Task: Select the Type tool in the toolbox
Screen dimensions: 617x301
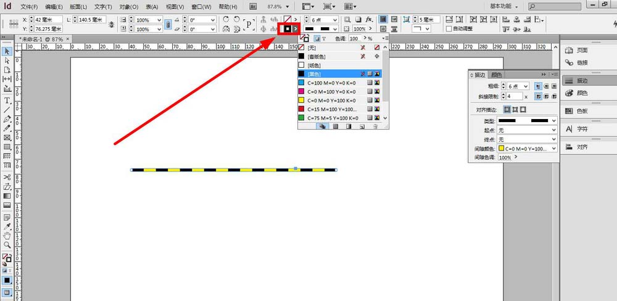Action: (7, 100)
